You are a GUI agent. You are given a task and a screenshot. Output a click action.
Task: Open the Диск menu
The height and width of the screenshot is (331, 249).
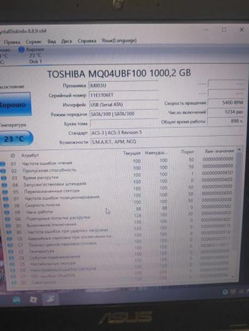click(x=67, y=41)
